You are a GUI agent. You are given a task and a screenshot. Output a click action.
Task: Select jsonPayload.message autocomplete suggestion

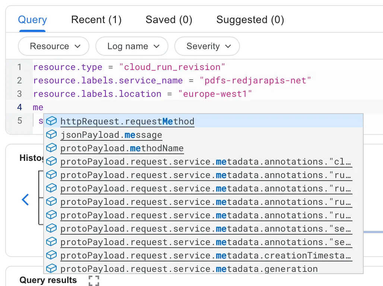(203, 134)
